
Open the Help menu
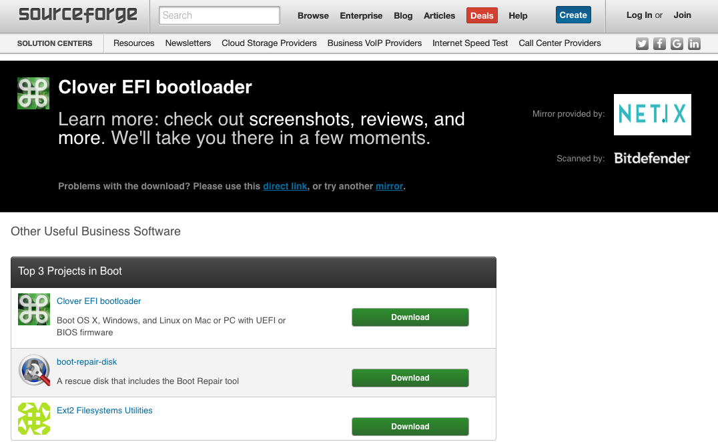518,15
